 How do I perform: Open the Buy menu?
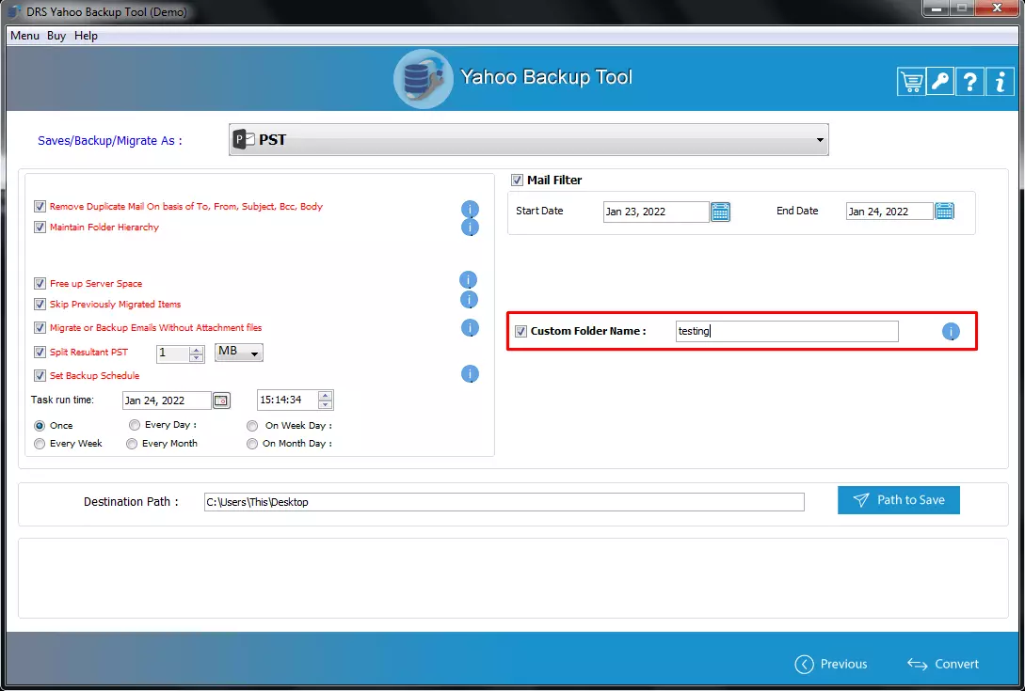click(x=56, y=36)
